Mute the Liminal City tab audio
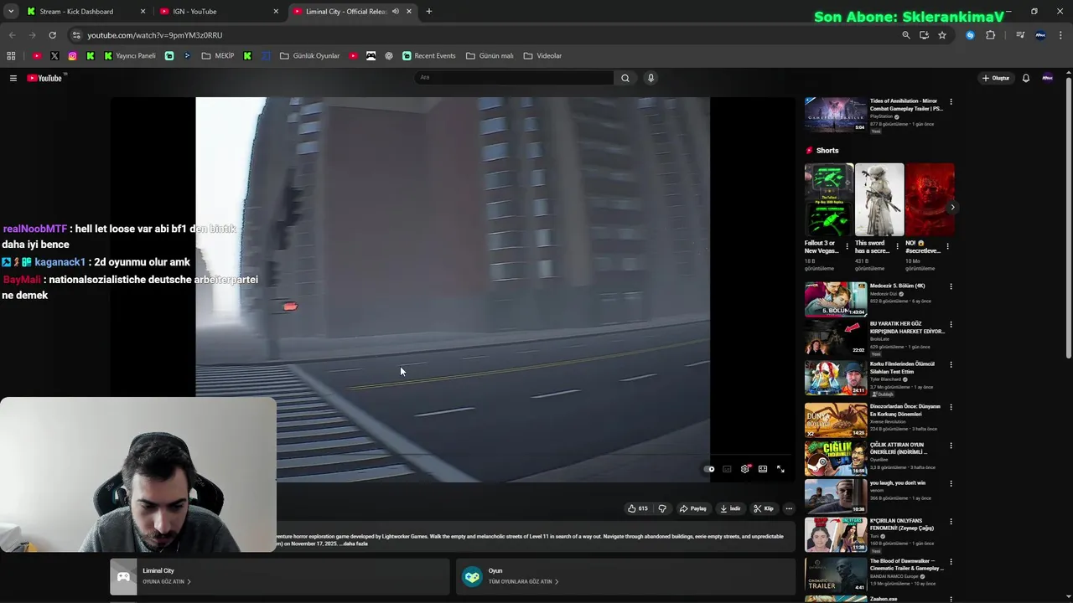This screenshot has height=603, width=1073. click(x=395, y=12)
